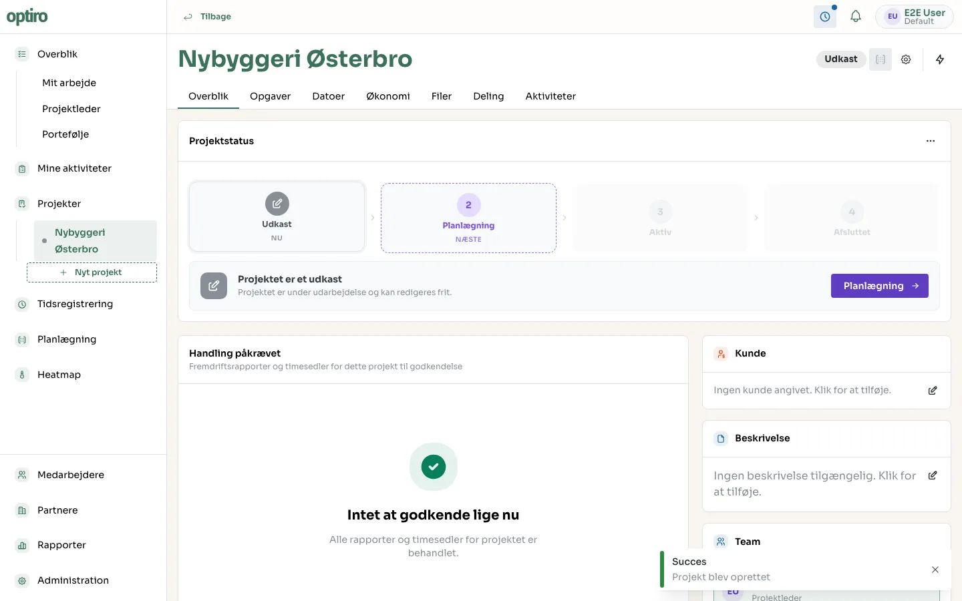Click the EU avatar in header
This screenshot has width=962, height=601.
click(x=893, y=17)
